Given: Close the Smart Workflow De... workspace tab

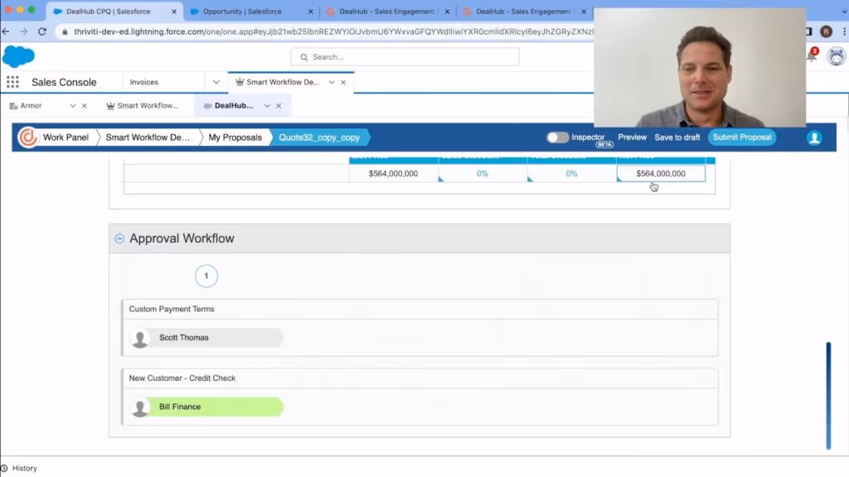Looking at the screenshot, I should point(343,82).
